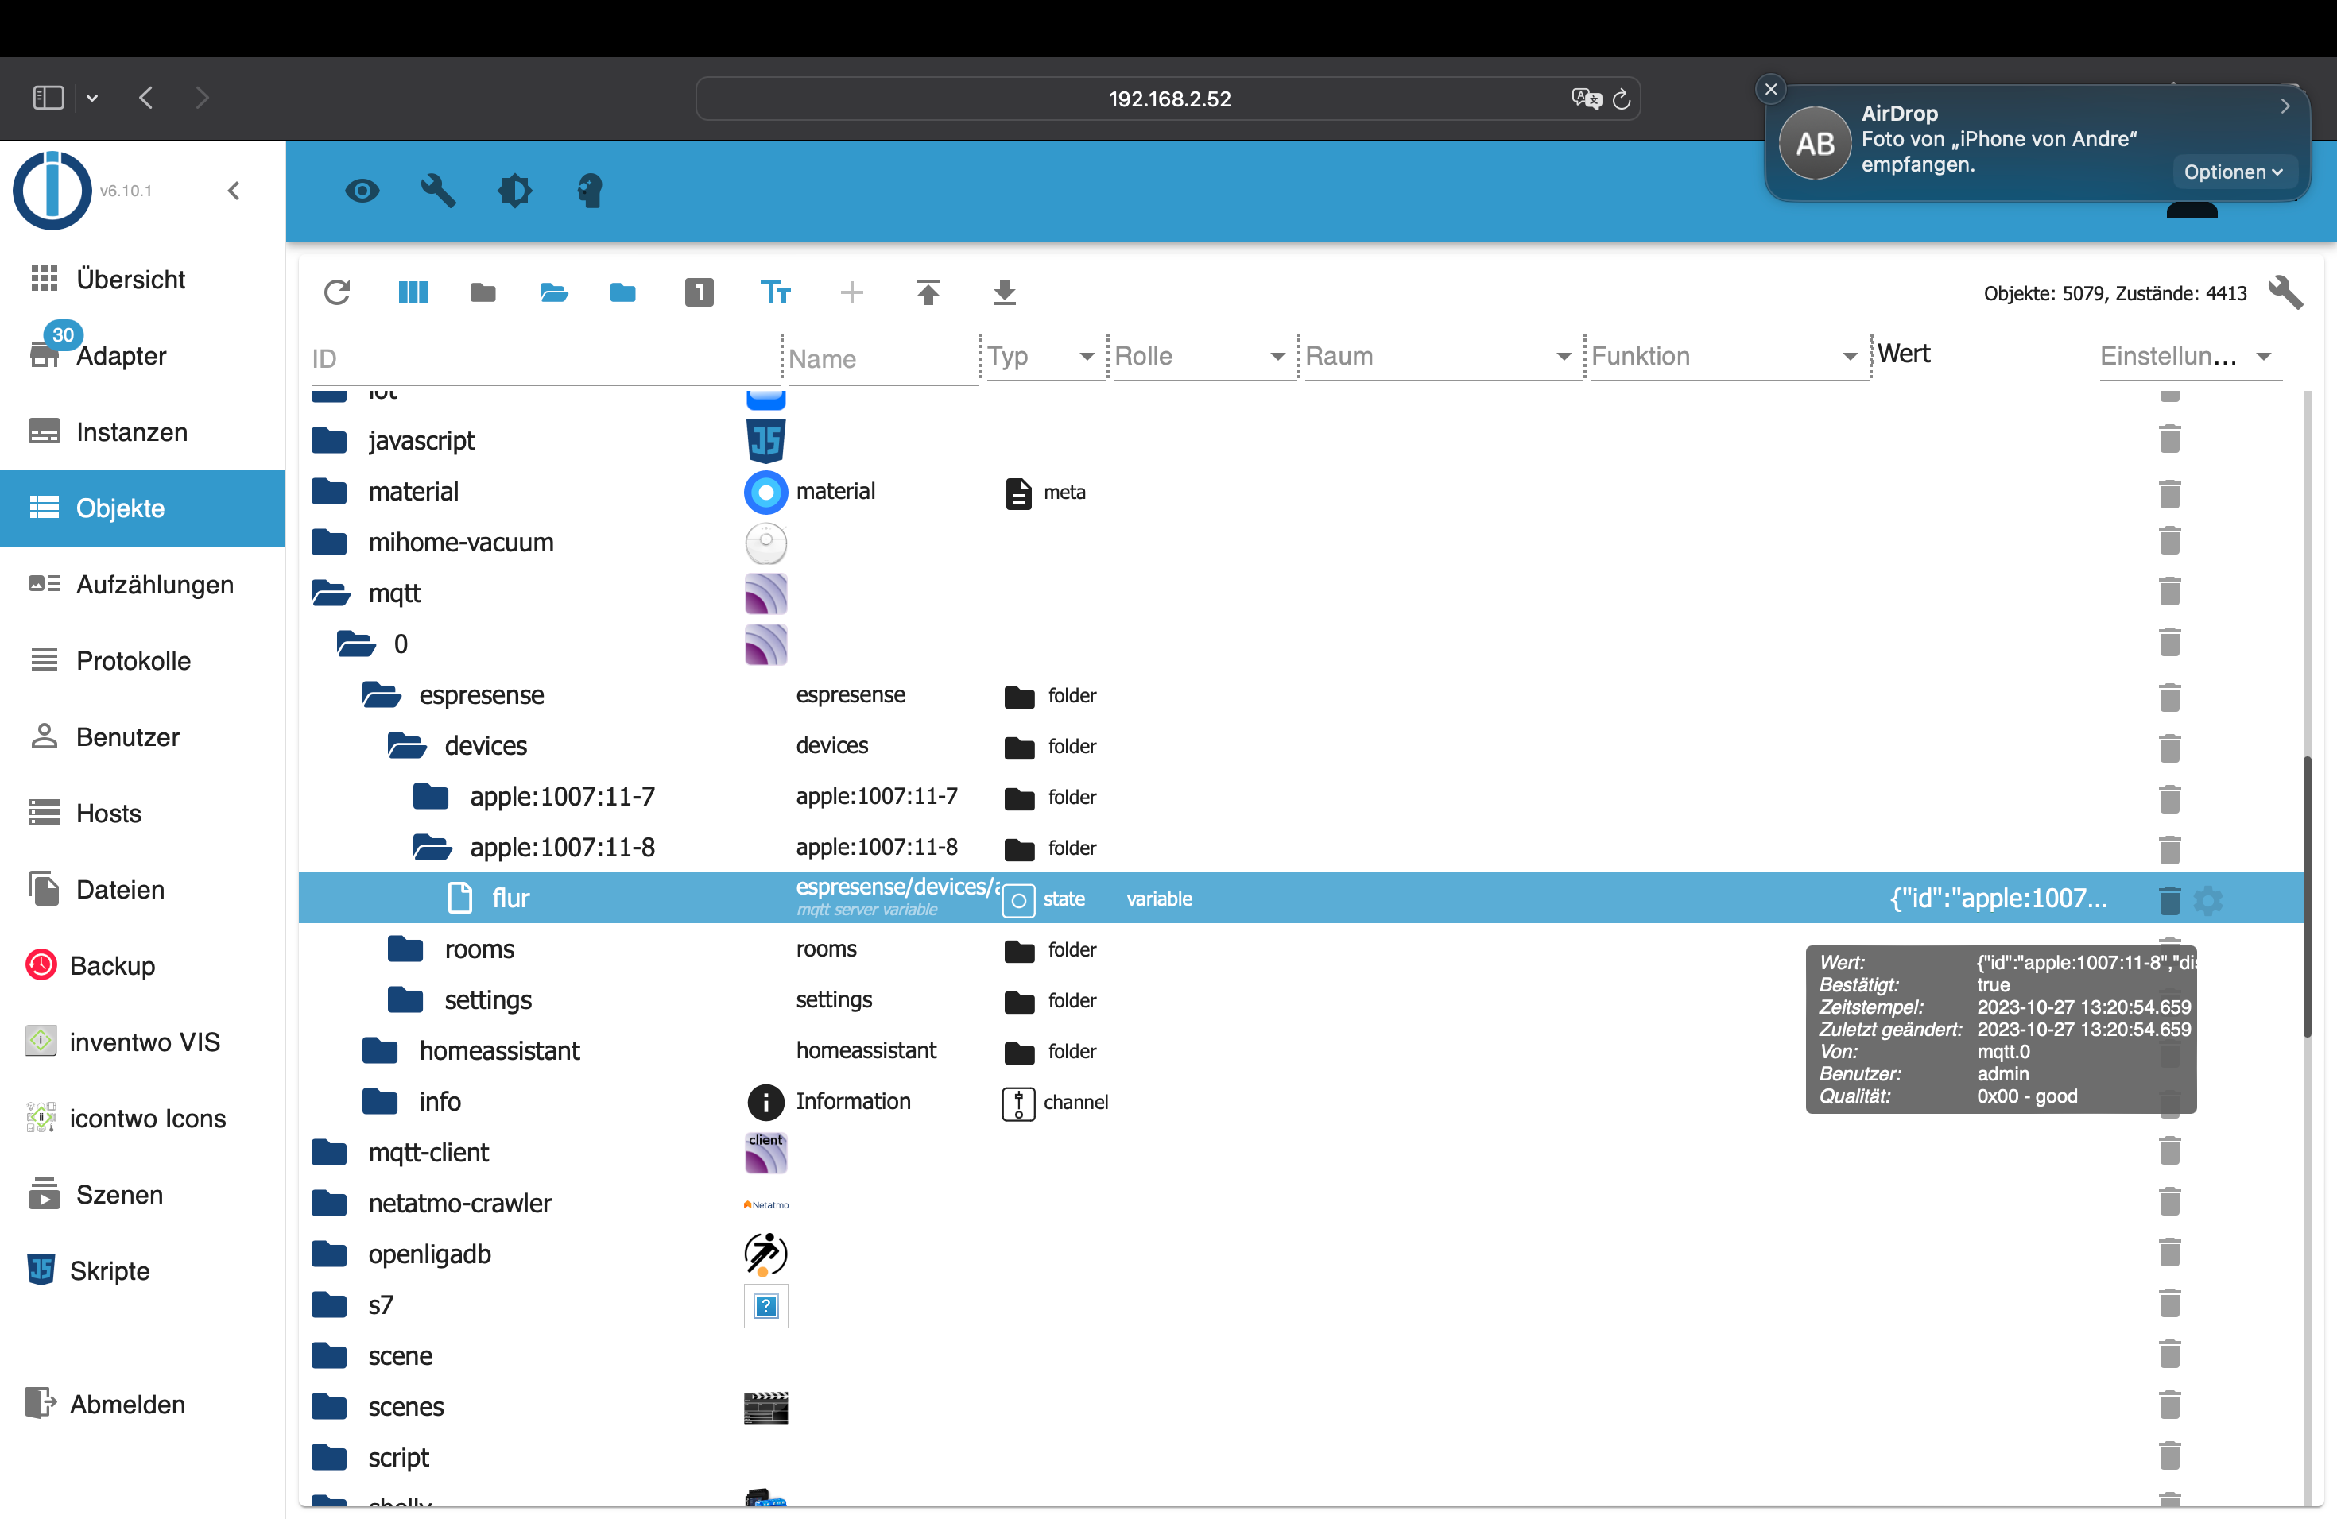This screenshot has height=1519, width=2337.
Task: Open settings gear for flur state
Action: 2207,900
